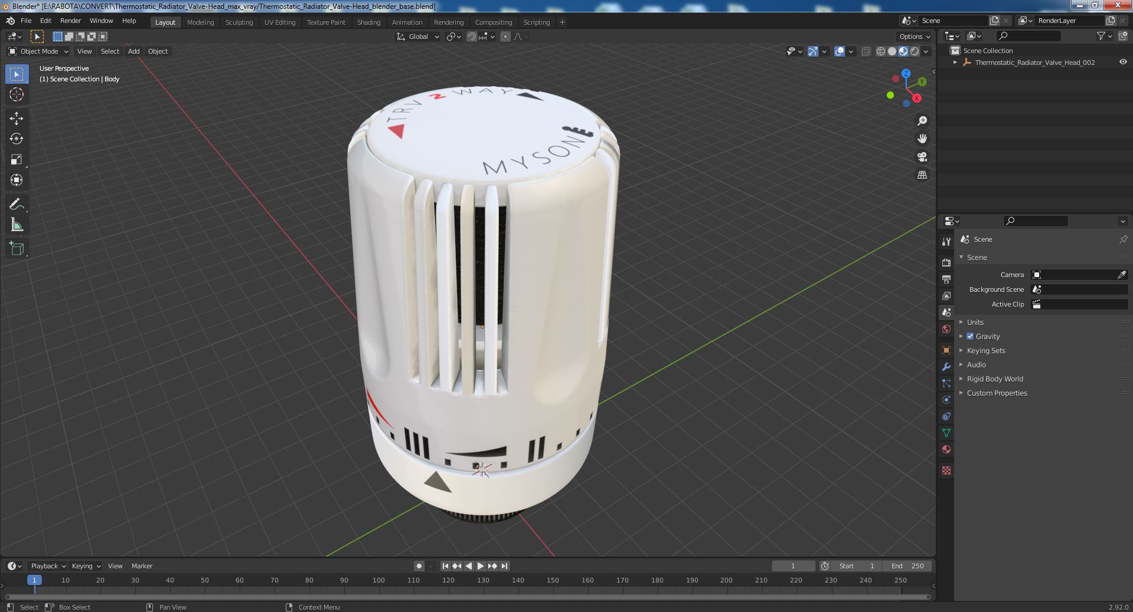1133x612 pixels.
Task: Switch to solid viewport shading
Action: click(892, 51)
